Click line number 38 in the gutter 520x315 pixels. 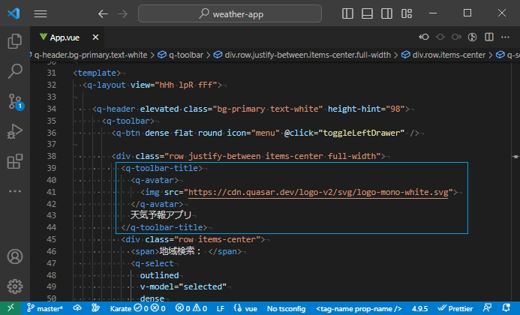[52, 156]
